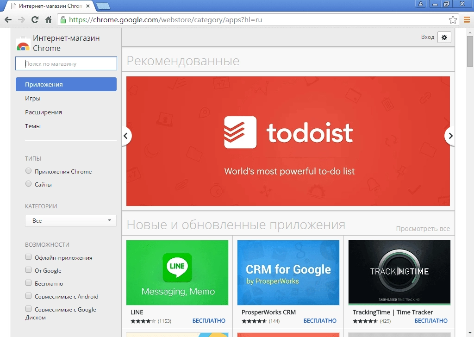Close the Chrome Web Store tab

[x=87, y=6]
